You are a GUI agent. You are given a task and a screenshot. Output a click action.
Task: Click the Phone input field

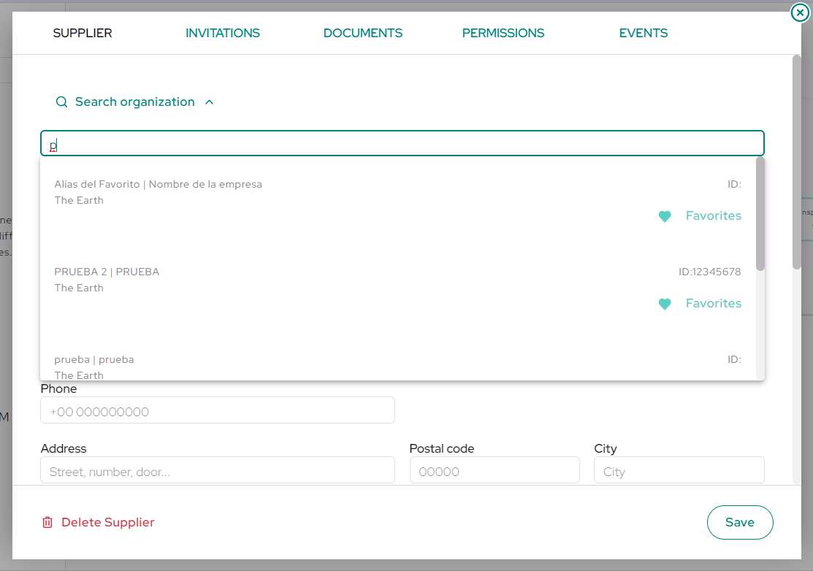click(x=218, y=410)
